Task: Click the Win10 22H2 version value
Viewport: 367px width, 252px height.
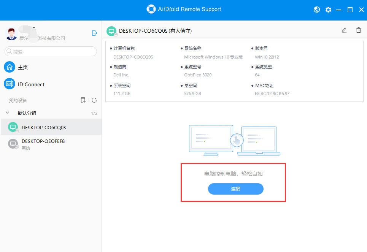Action: 267,57
